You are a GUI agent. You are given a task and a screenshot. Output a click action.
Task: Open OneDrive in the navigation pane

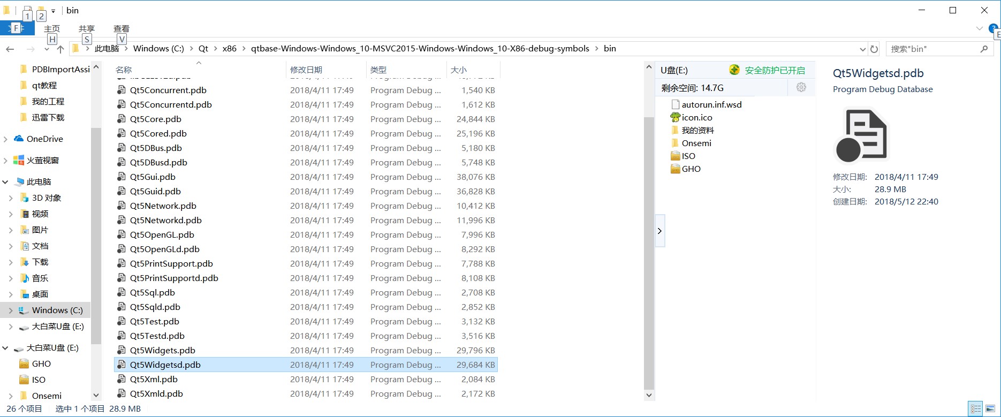click(45, 139)
